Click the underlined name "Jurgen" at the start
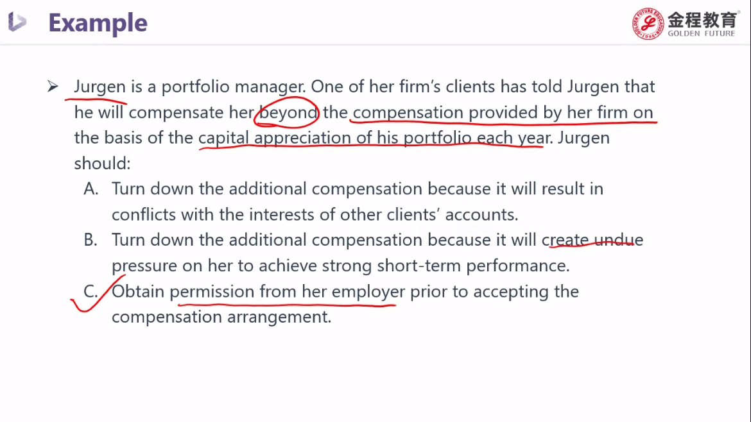The width and height of the screenshot is (751, 422). point(99,87)
